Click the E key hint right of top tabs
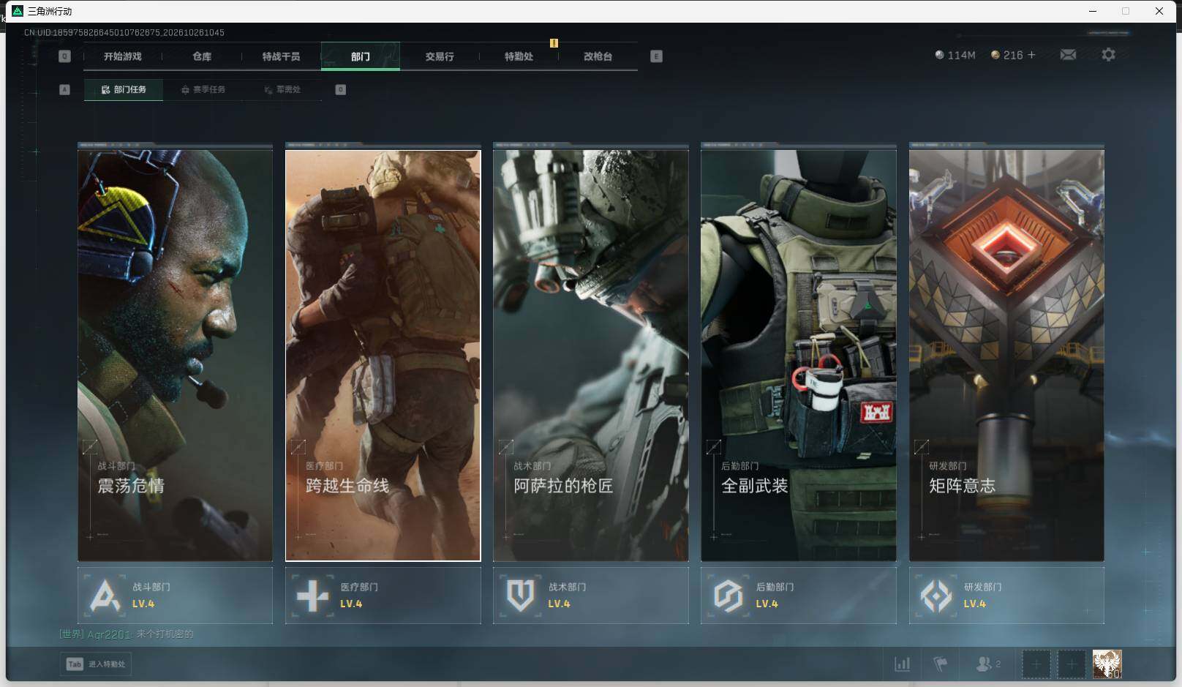1182x687 pixels. click(x=656, y=56)
